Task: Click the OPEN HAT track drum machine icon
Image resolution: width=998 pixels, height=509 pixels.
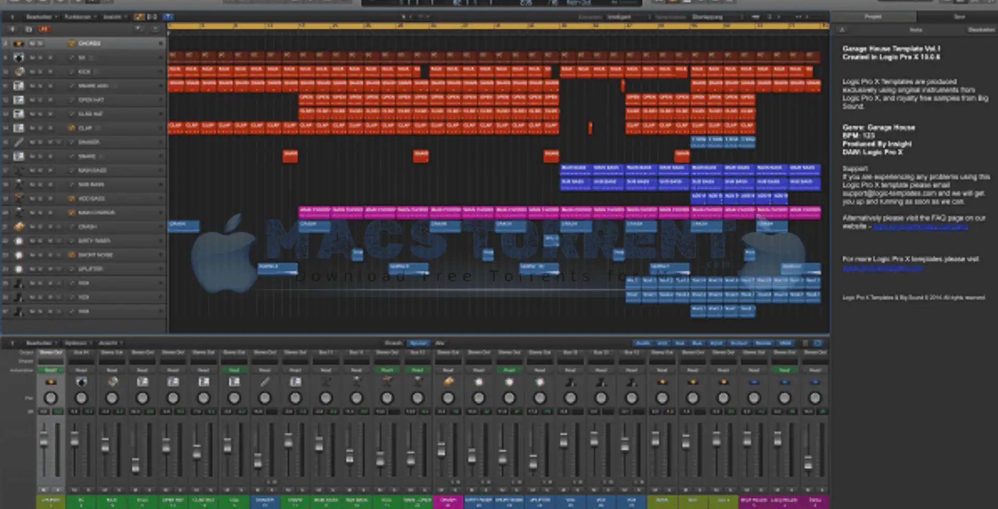Action: click(x=19, y=100)
